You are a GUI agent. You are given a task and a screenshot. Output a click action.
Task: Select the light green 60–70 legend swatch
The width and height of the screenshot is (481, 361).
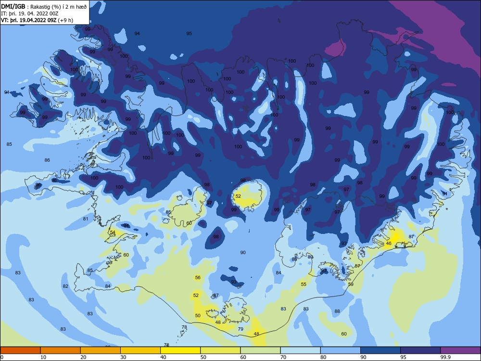point(260,350)
